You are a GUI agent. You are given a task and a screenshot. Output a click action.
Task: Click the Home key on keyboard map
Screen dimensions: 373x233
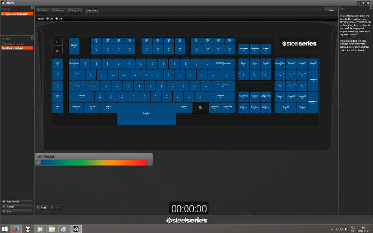255,64
